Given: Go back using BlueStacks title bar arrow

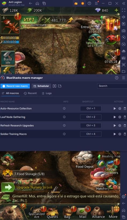Looking at the screenshot, I should [x=31, y=3].
